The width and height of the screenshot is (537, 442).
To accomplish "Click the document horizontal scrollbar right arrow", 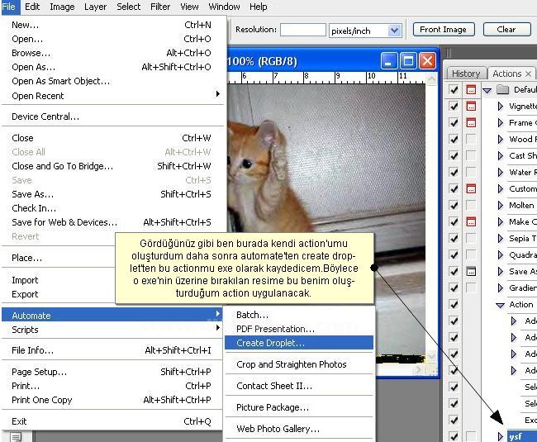I will pos(418,370).
